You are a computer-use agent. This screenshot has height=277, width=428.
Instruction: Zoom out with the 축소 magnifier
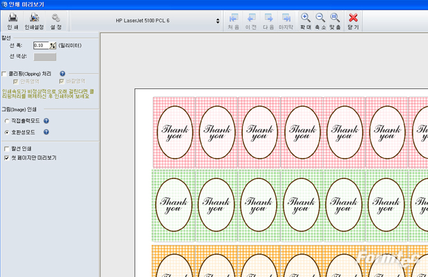(320, 21)
